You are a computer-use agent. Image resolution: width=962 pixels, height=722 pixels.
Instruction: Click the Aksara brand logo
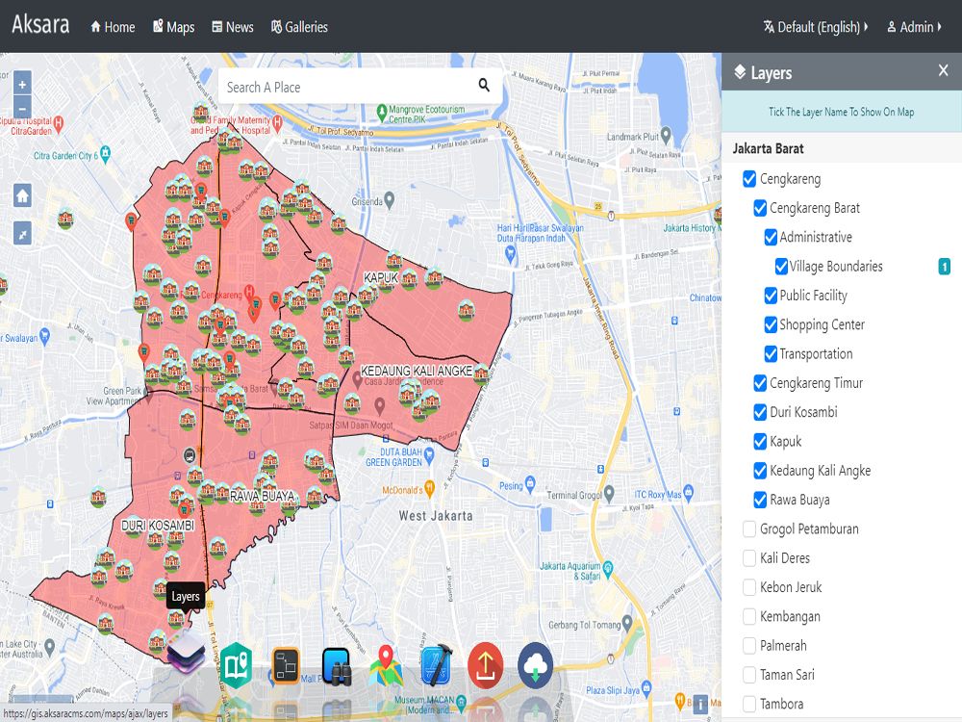[40, 25]
